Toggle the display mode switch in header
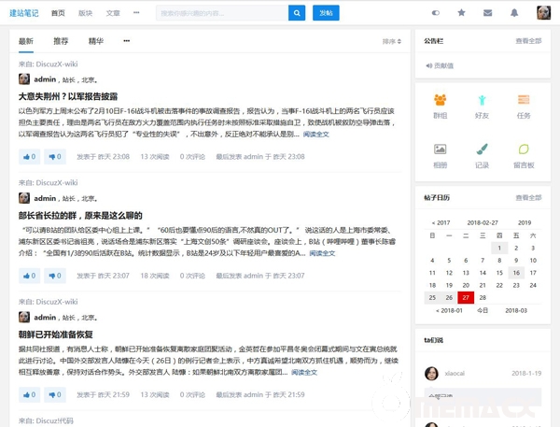Image resolution: width=560 pixels, height=427 pixels. coord(435,13)
